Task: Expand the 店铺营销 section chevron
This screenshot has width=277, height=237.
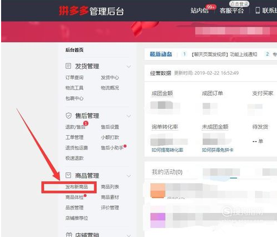Action: (129, 235)
